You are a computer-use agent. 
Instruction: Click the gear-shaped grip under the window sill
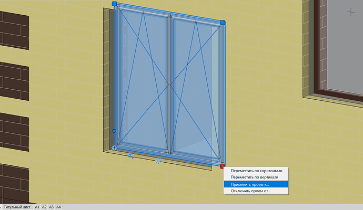[158, 161]
